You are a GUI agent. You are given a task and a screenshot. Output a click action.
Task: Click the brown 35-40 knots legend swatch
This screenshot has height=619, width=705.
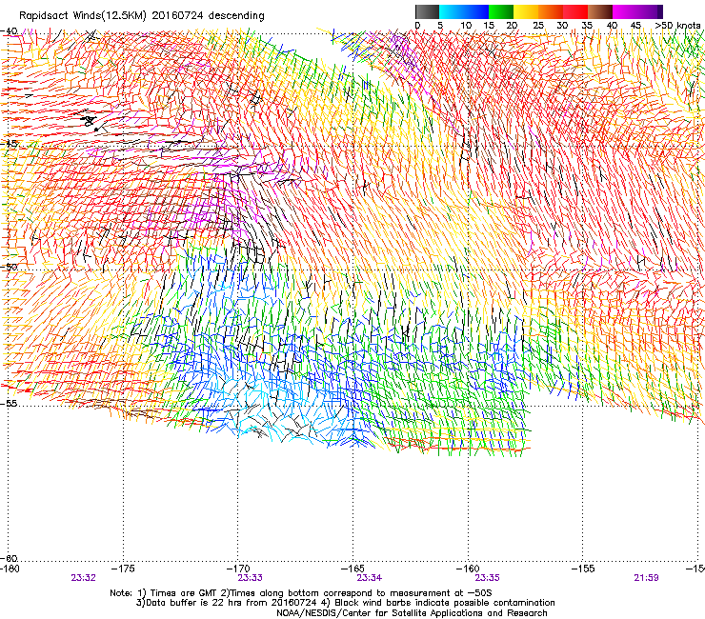point(600,11)
